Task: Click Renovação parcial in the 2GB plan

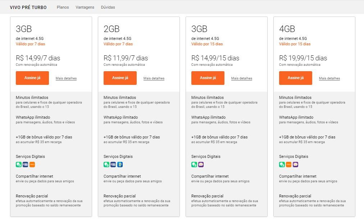Action: click(x=119, y=196)
